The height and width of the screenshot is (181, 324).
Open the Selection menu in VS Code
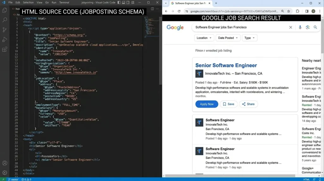28,3
